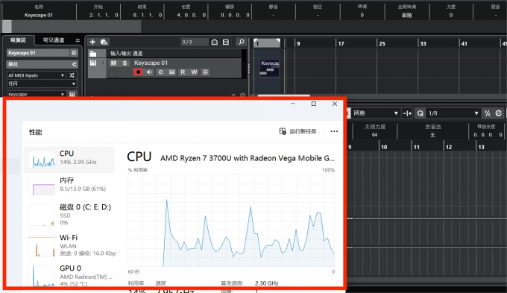The width and height of the screenshot is (507, 293).
Task: Switch to the 可见通道 tab
Action: [54, 40]
